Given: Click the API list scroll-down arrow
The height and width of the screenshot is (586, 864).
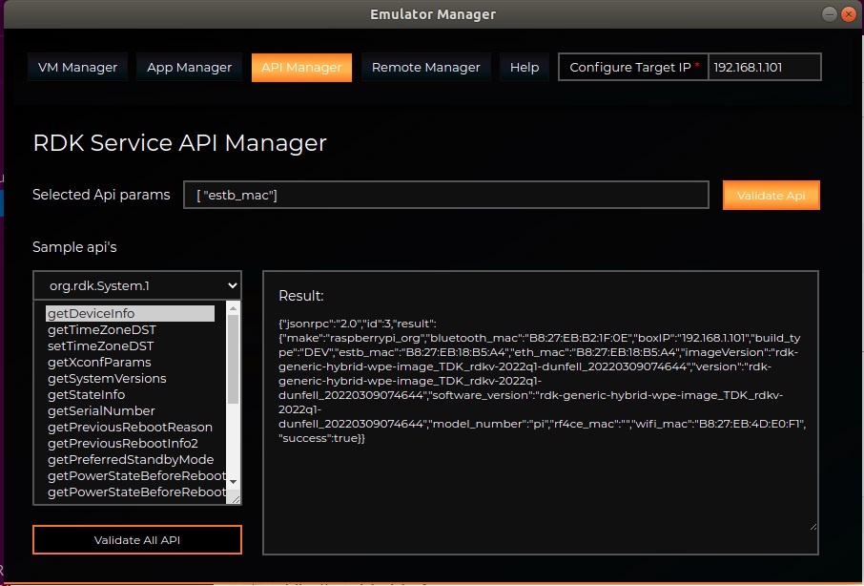Looking at the screenshot, I should click(x=234, y=482).
